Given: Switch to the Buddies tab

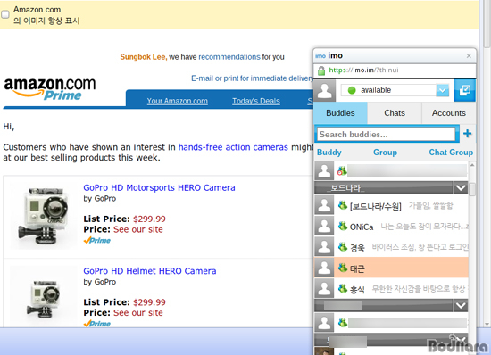Looking at the screenshot, I should 340,113.
